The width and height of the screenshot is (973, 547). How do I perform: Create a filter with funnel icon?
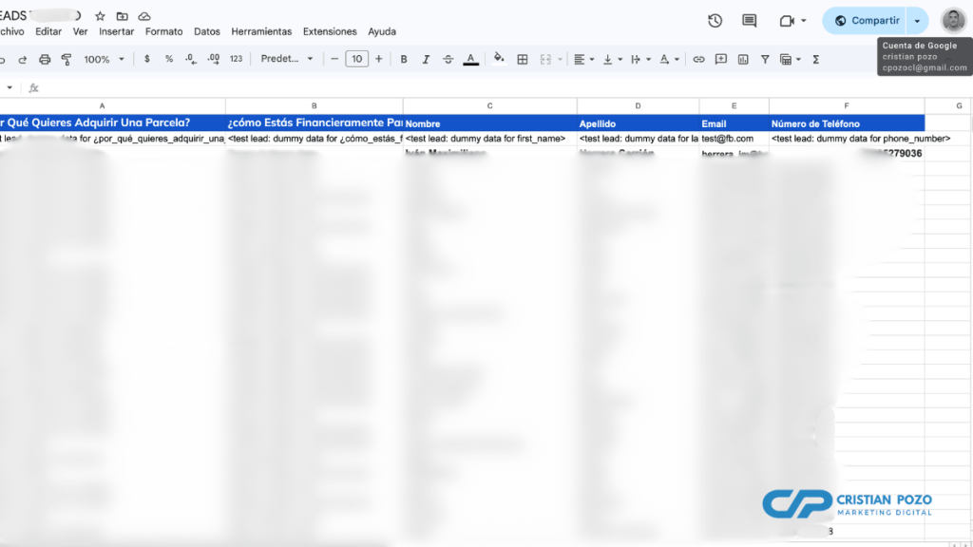coord(765,59)
